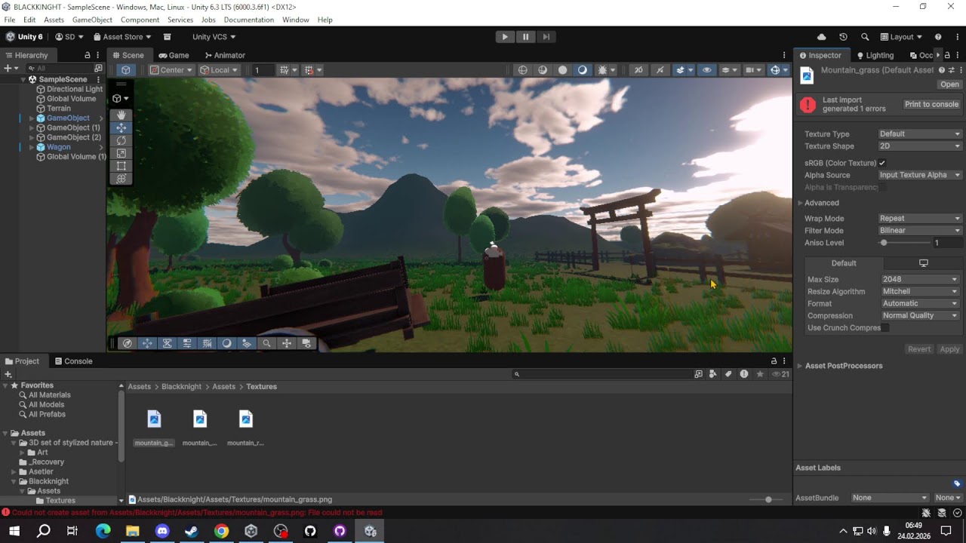The image size is (966, 543).
Task: Open the GameObject menu
Action: point(92,20)
